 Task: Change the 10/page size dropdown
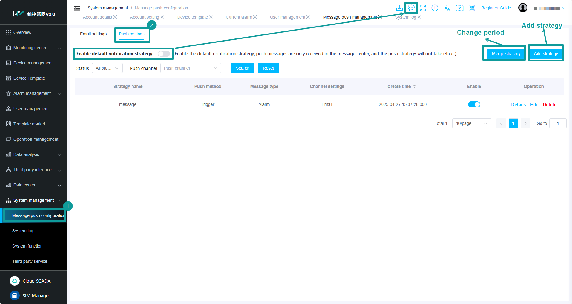tap(471, 123)
